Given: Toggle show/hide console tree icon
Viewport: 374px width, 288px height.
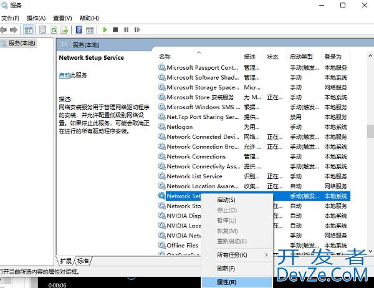Looking at the screenshot, I should click(x=29, y=30).
